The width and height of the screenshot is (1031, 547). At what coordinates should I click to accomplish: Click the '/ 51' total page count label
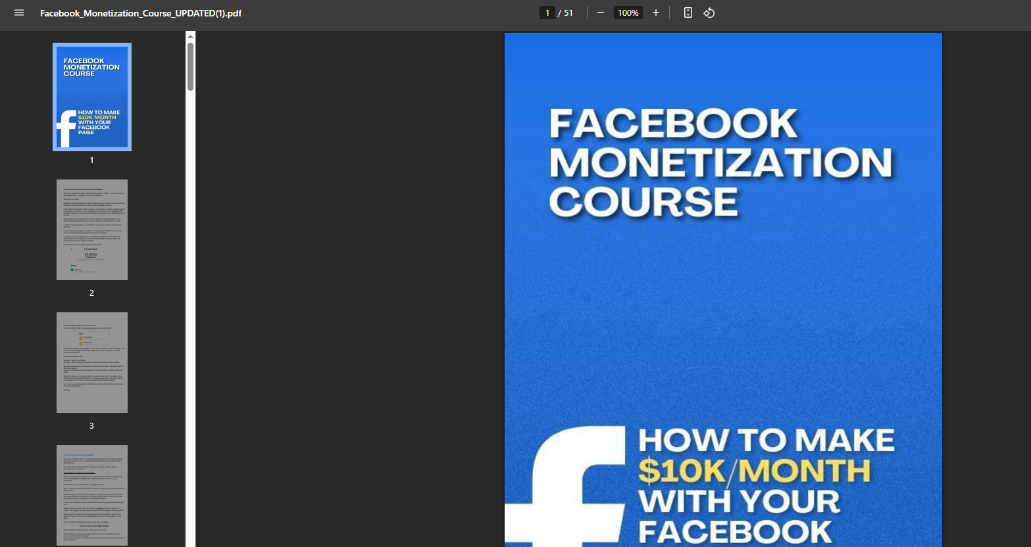[x=567, y=12]
